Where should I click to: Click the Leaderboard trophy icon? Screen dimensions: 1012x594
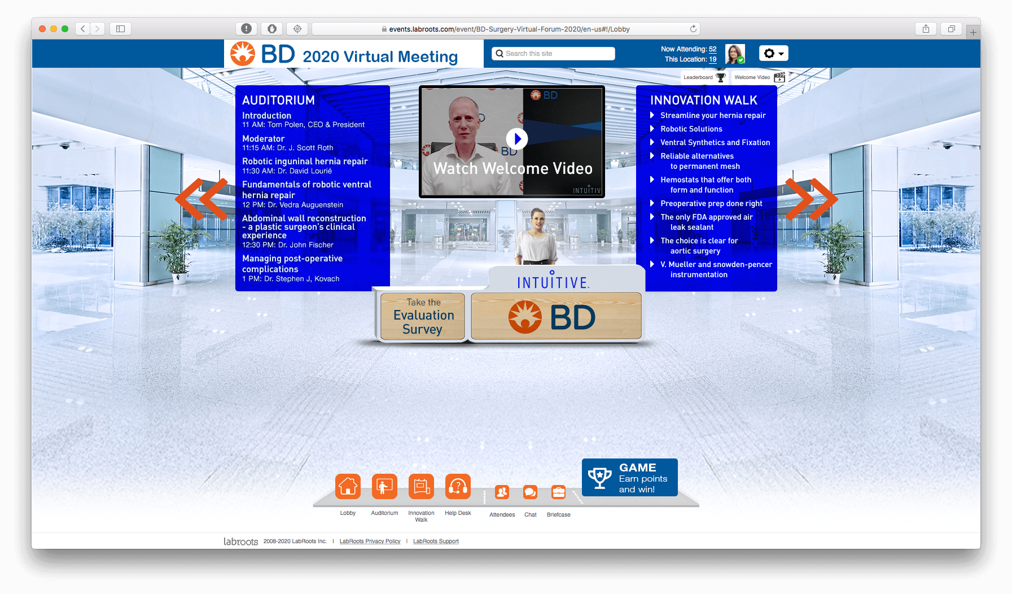click(721, 77)
